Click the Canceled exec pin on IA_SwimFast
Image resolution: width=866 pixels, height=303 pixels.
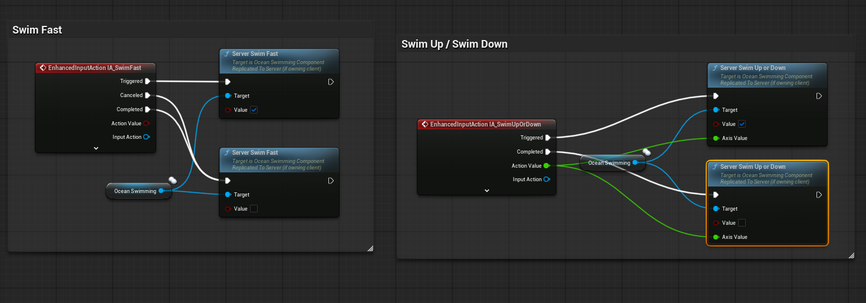tap(147, 95)
